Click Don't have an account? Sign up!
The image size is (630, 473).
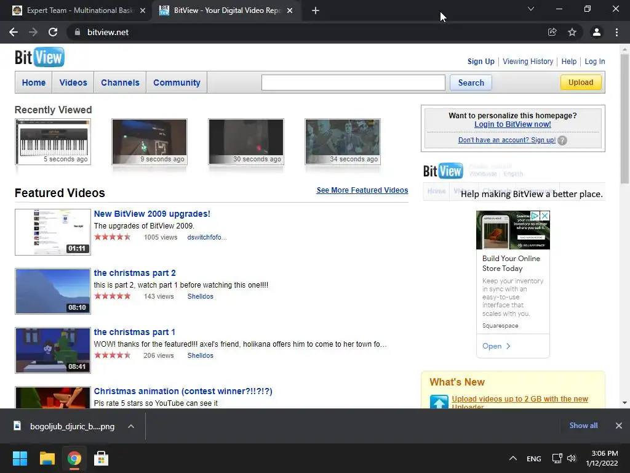coord(507,140)
